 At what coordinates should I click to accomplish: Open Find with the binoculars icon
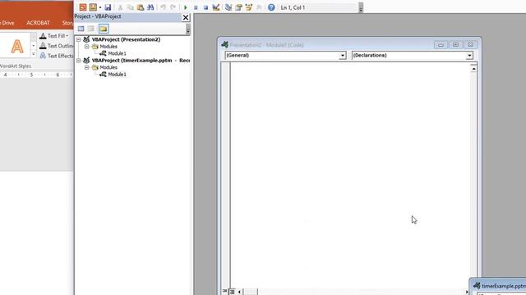(150, 7)
